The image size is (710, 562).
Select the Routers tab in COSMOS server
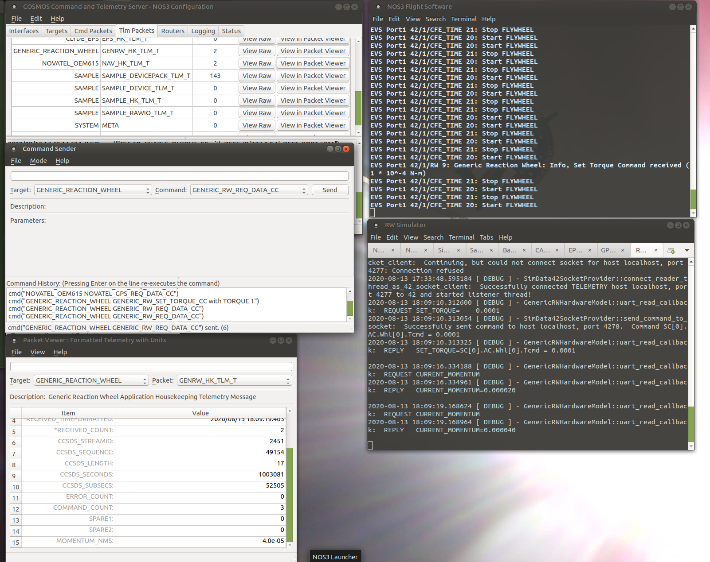(173, 31)
